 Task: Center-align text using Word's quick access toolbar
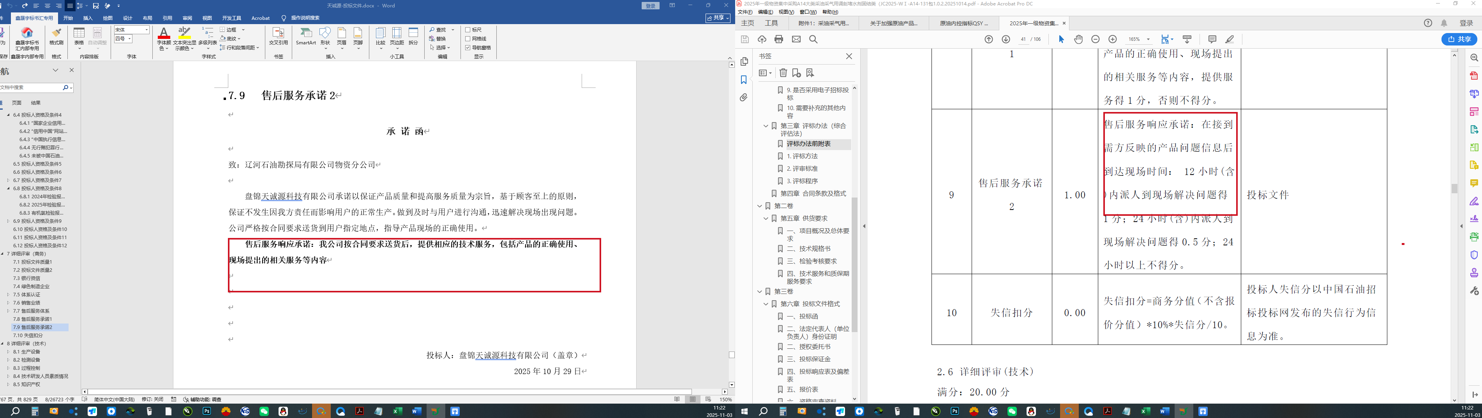(48, 6)
